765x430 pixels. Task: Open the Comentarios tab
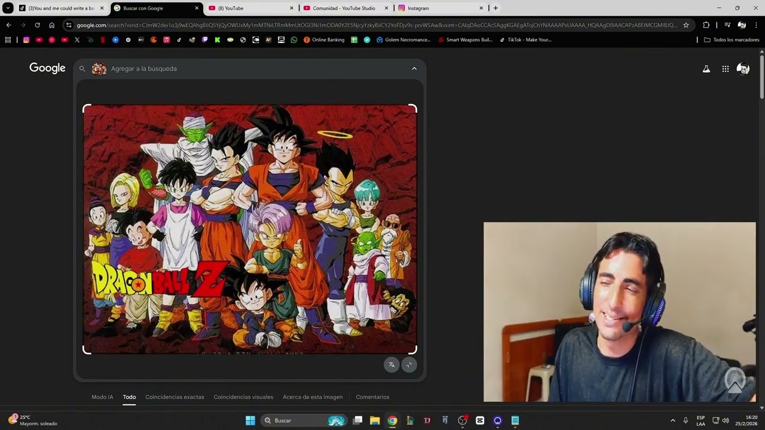[372, 397]
